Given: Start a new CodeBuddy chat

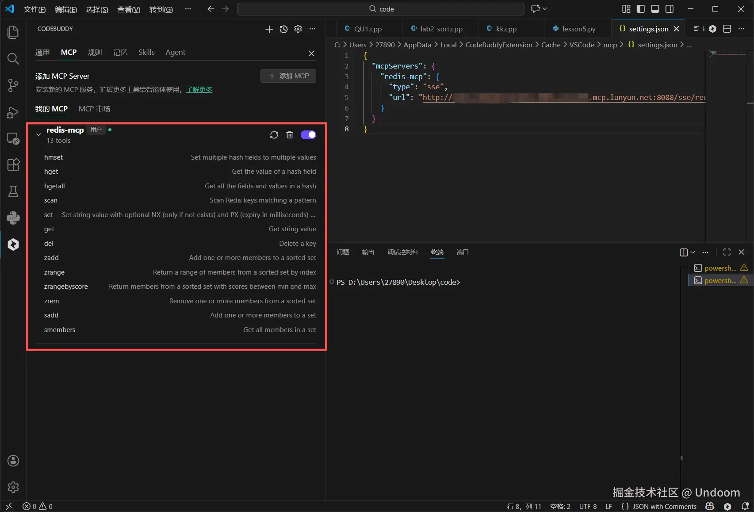Looking at the screenshot, I should coord(269,29).
